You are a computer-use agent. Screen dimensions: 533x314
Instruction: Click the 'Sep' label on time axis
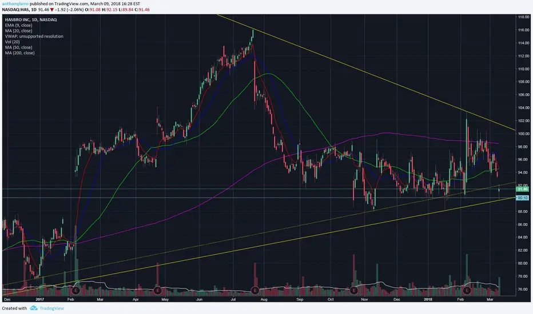(x=300, y=299)
